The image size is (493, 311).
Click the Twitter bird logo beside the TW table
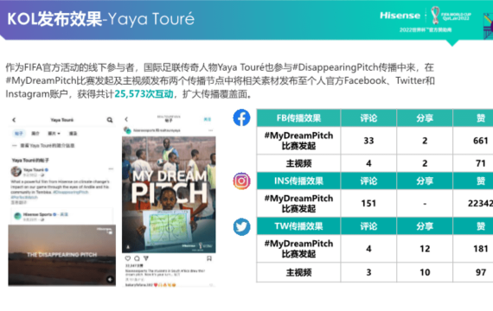click(x=241, y=227)
